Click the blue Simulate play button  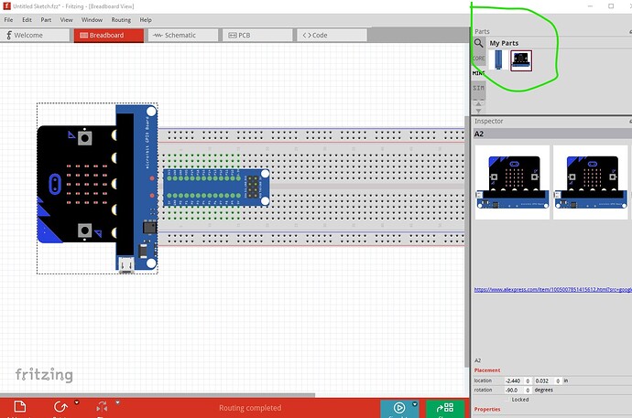(399, 408)
